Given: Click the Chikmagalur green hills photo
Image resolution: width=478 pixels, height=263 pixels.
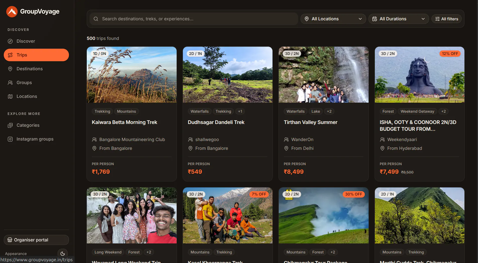Looking at the screenshot, I should (x=324, y=215).
